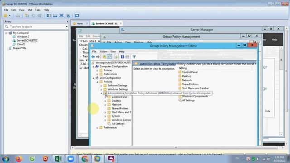Click the Library search input field
This screenshot has width=290, height=163.
[x=36, y=27]
